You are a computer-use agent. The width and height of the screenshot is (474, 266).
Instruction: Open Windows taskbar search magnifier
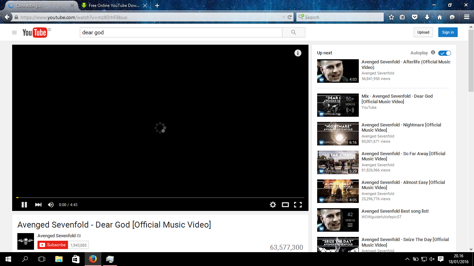(25, 259)
